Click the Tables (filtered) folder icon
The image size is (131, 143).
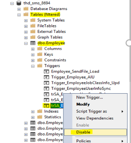tap(26, 14)
